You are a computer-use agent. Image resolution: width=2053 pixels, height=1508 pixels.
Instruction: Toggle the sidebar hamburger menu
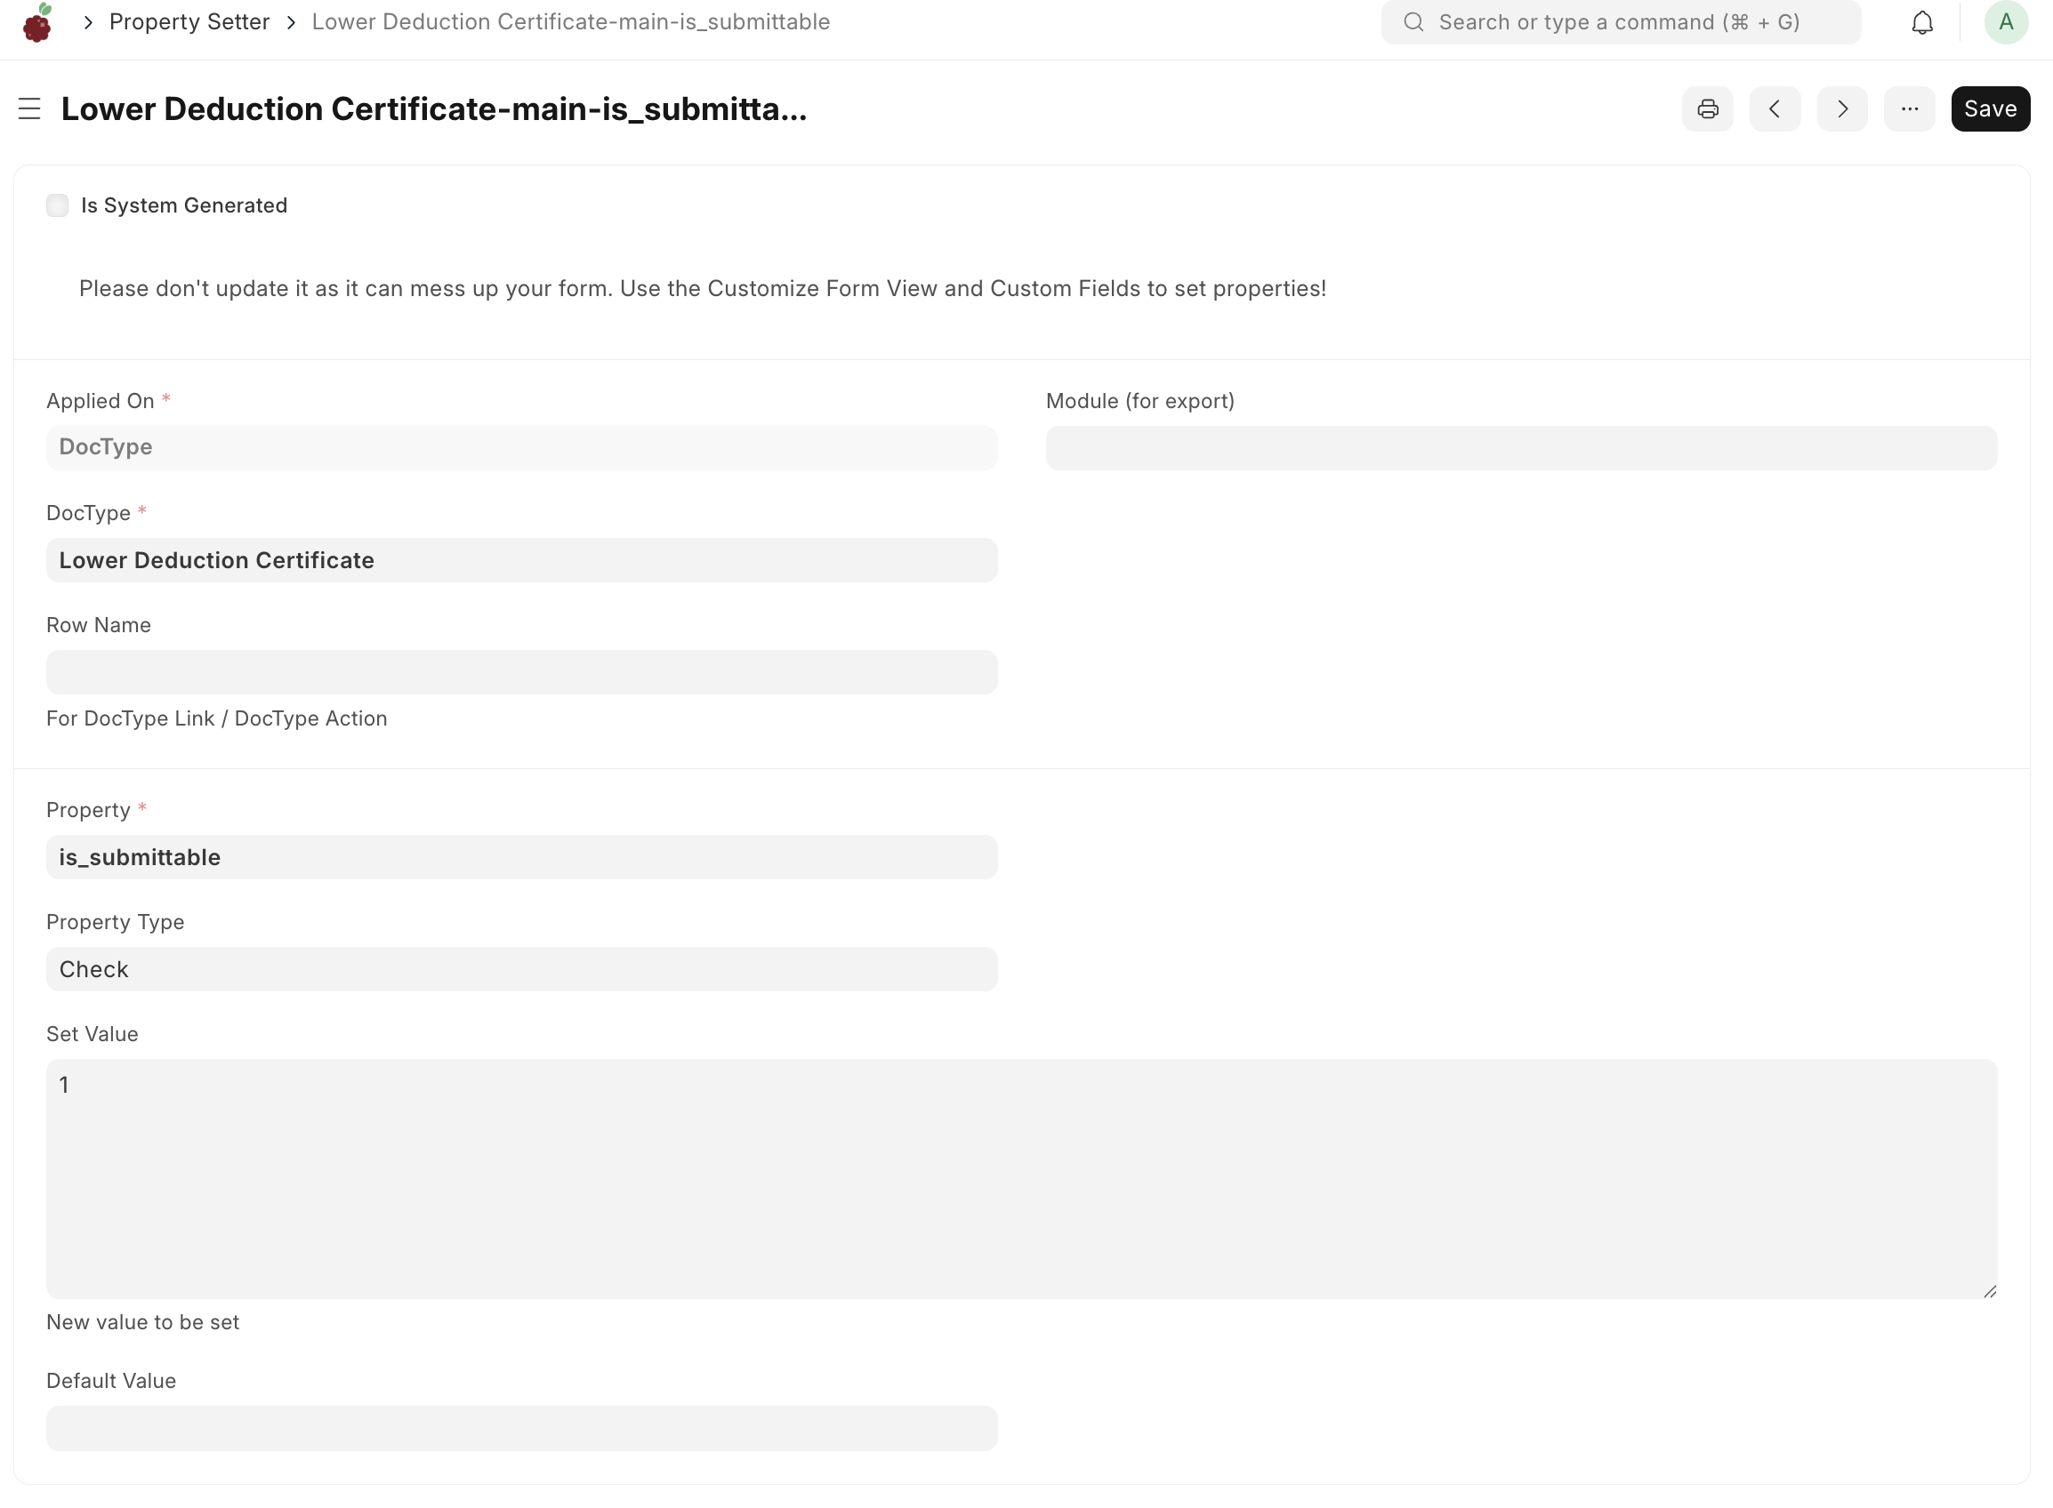(x=29, y=109)
